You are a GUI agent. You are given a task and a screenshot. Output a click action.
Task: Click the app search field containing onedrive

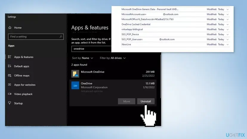coord(91,49)
